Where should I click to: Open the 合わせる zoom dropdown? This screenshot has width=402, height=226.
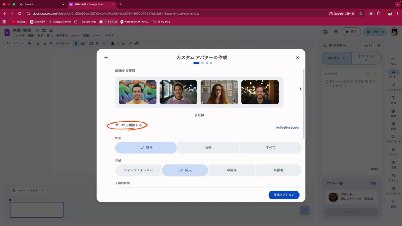62,43
